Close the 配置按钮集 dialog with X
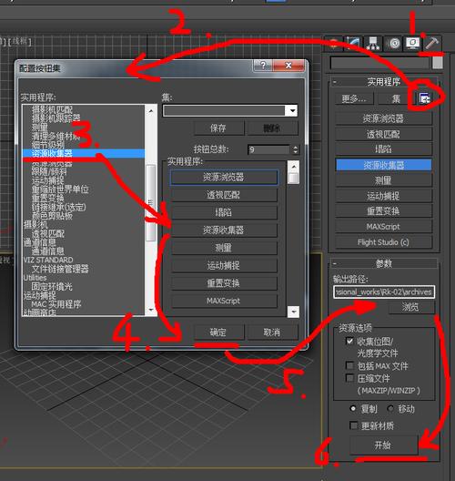 (x=288, y=66)
